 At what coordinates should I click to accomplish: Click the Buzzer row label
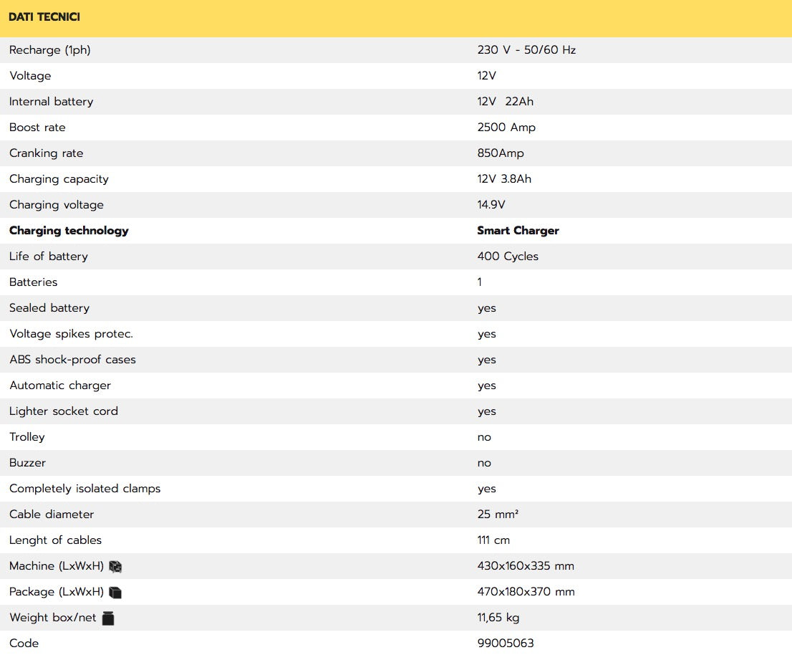(x=27, y=463)
